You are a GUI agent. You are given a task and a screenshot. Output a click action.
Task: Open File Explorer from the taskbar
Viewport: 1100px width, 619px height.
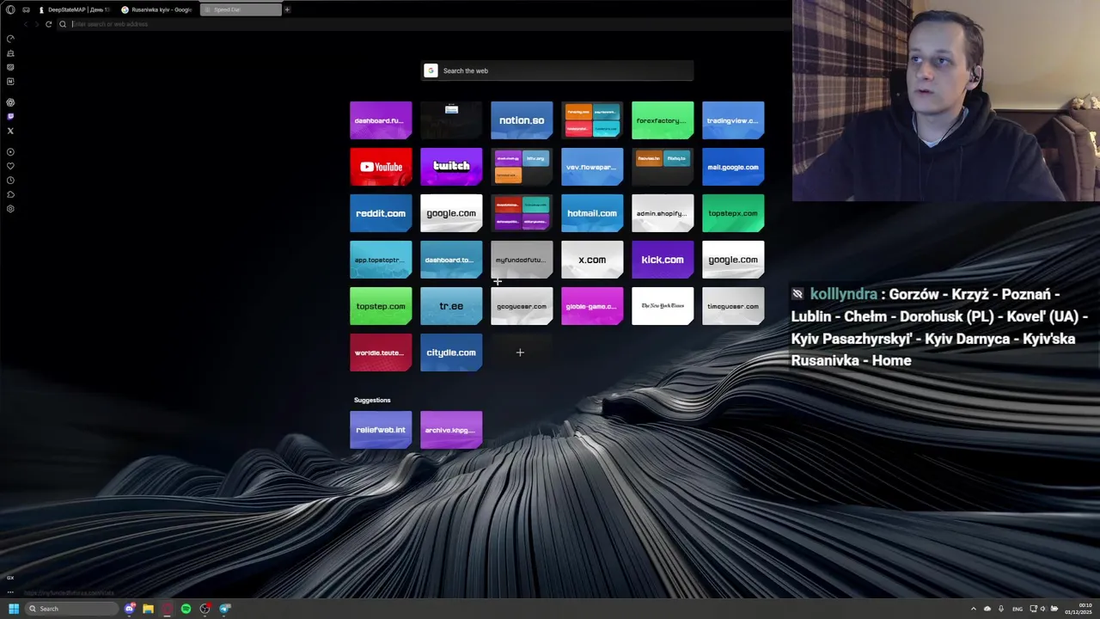[x=148, y=609]
